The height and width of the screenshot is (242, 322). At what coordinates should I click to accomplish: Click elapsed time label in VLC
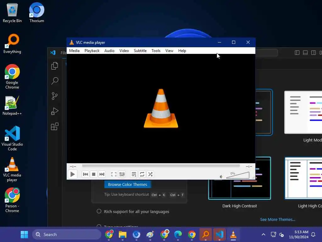73,166
